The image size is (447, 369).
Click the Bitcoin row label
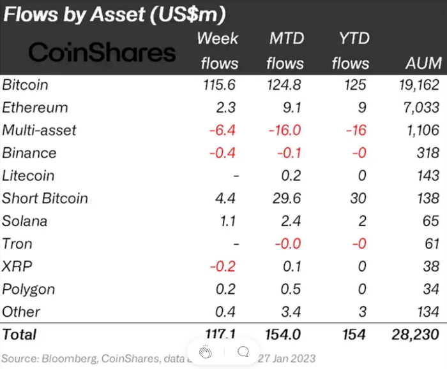pyautogui.click(x=26, y=85)
